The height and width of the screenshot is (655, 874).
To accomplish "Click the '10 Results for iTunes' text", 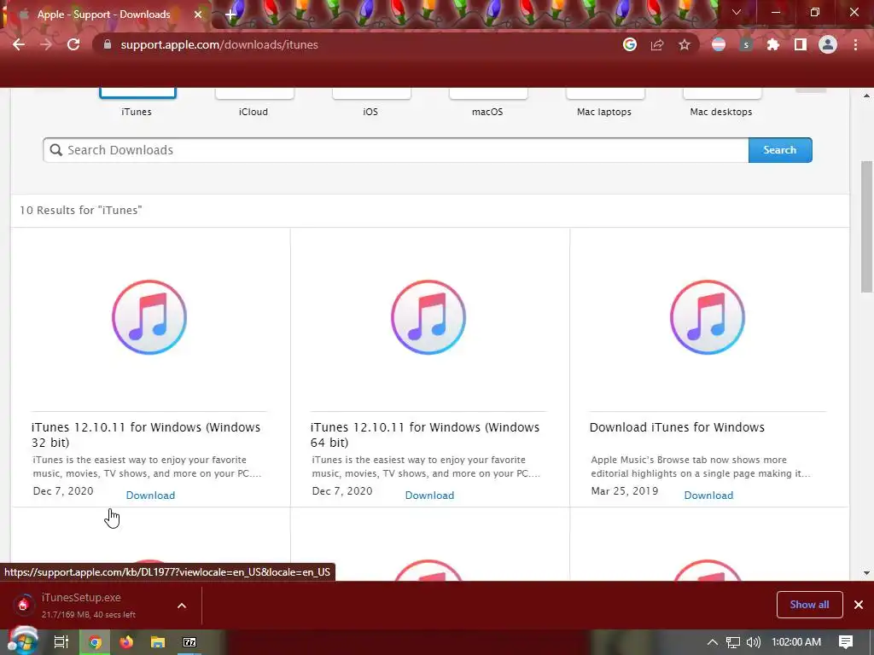I will (81, 210).
